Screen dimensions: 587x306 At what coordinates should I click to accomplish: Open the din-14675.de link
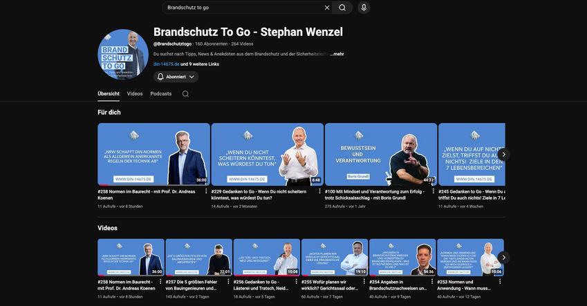[x=166, y=64]
